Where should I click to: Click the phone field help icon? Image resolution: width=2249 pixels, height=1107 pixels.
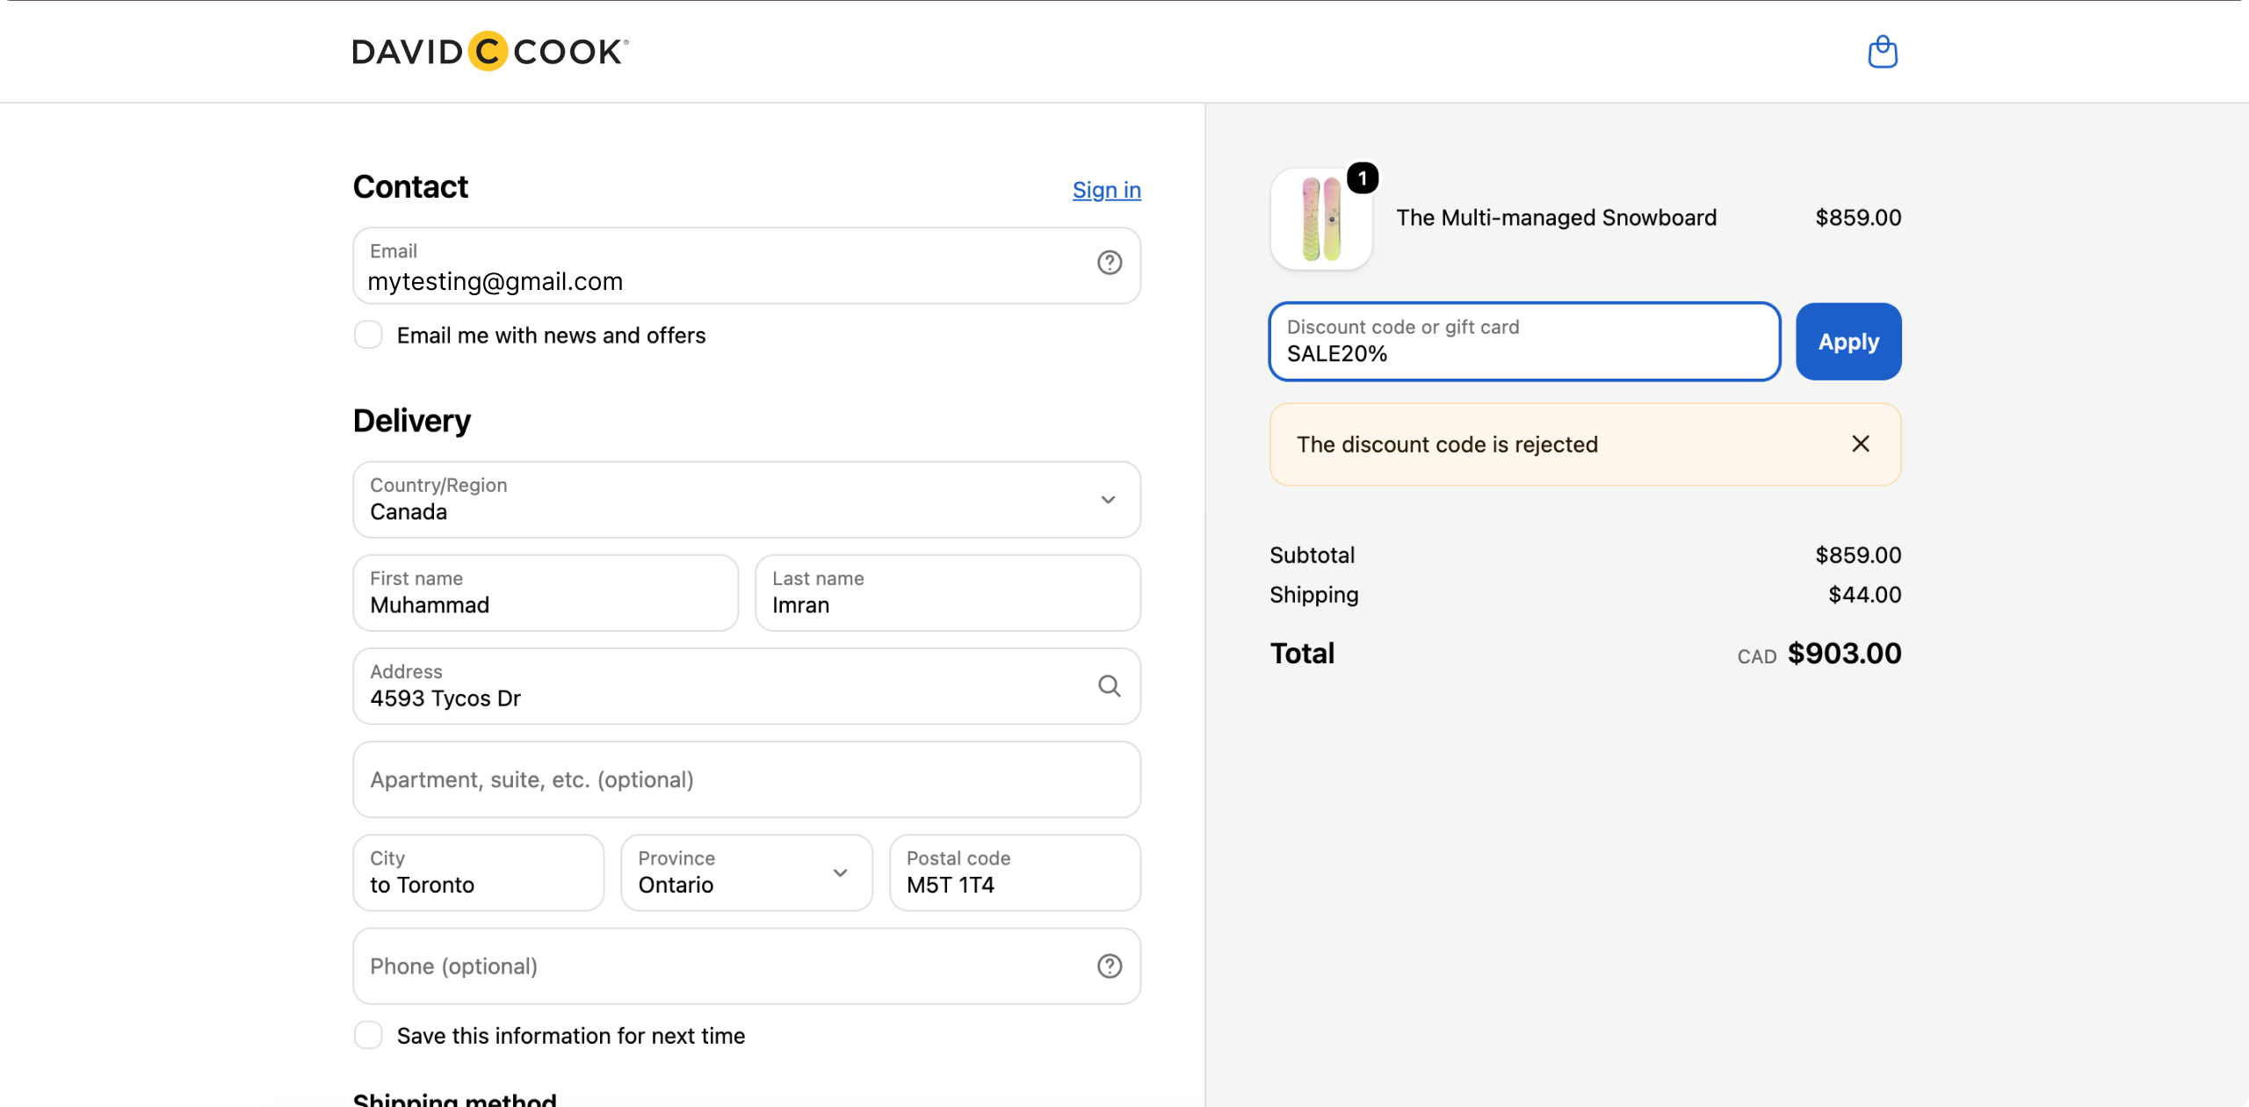coord(1109,966)
